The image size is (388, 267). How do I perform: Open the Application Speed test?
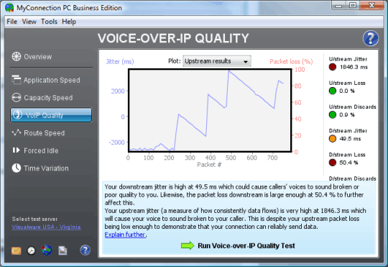coord(46,80)
